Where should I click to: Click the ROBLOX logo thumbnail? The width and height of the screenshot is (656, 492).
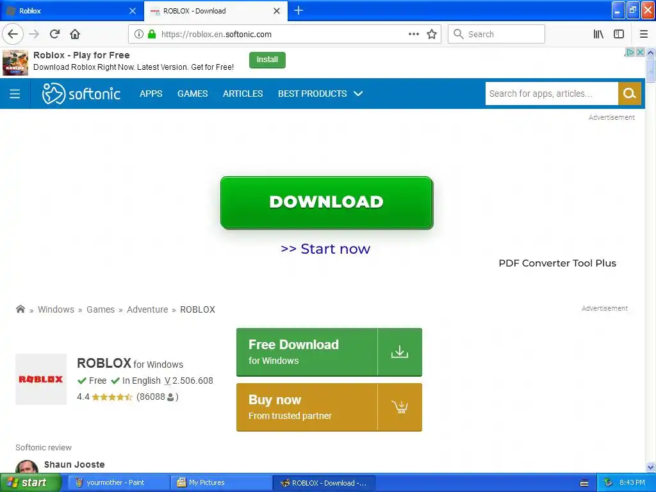coord(41,379)
